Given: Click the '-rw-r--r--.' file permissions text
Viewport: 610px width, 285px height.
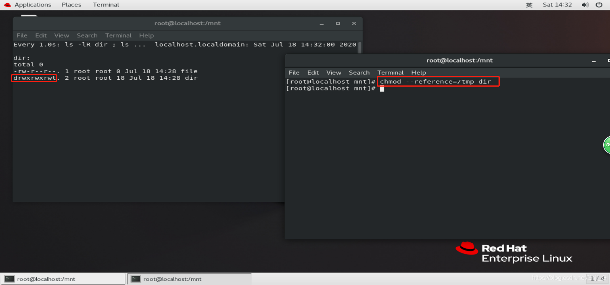Looking at the screenshot, I should (36, 71).
